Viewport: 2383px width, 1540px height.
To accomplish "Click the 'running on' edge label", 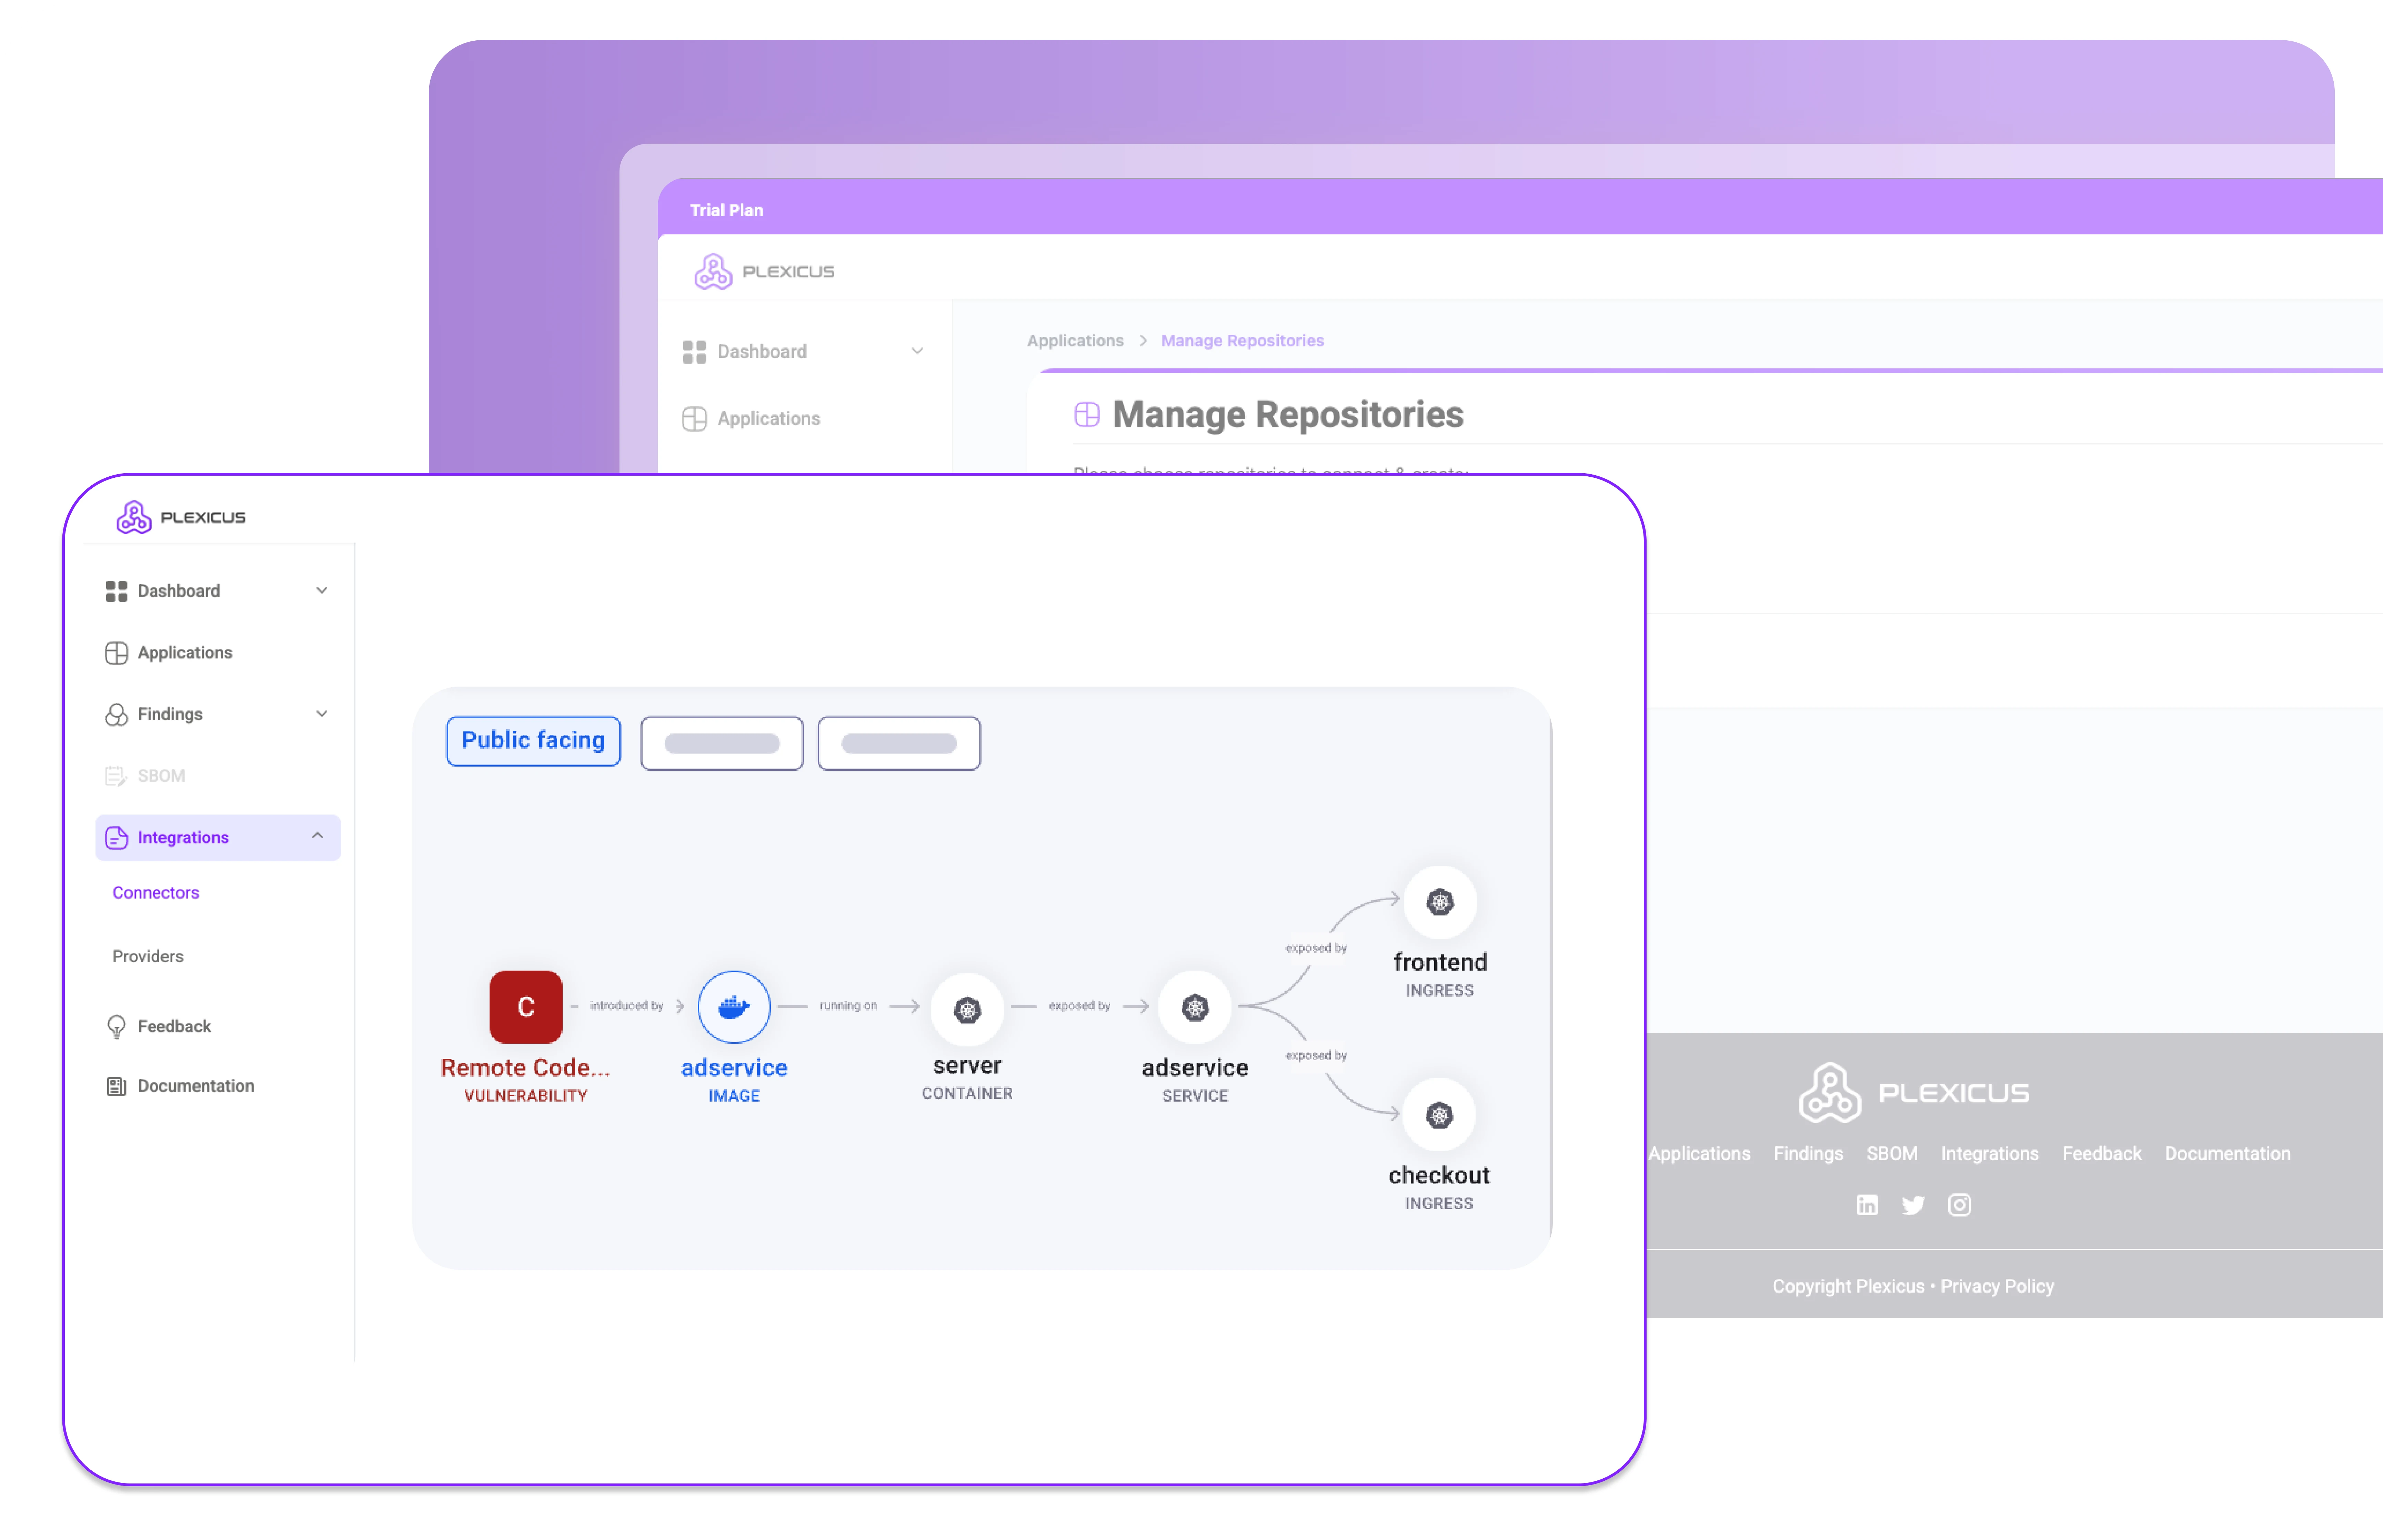I will click(x=848, y=1006).
